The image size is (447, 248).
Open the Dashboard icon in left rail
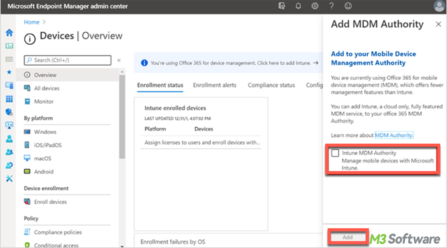9,46
